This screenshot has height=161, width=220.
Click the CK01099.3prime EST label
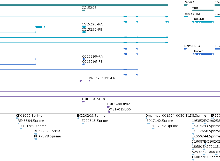coord(29,116)
